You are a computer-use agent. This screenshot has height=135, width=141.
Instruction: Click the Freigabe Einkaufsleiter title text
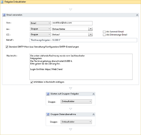tap(15, 2)
